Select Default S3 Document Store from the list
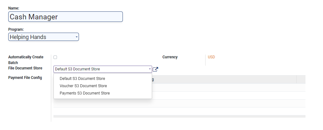The width and height of the screenshot is (323, 130). 82,78
